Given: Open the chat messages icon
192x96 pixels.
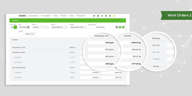Looking at the screenshot, I should (110, 16).
